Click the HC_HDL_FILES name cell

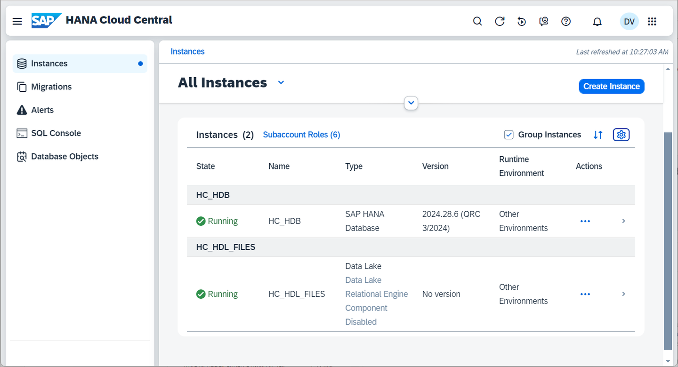[297, 294]
